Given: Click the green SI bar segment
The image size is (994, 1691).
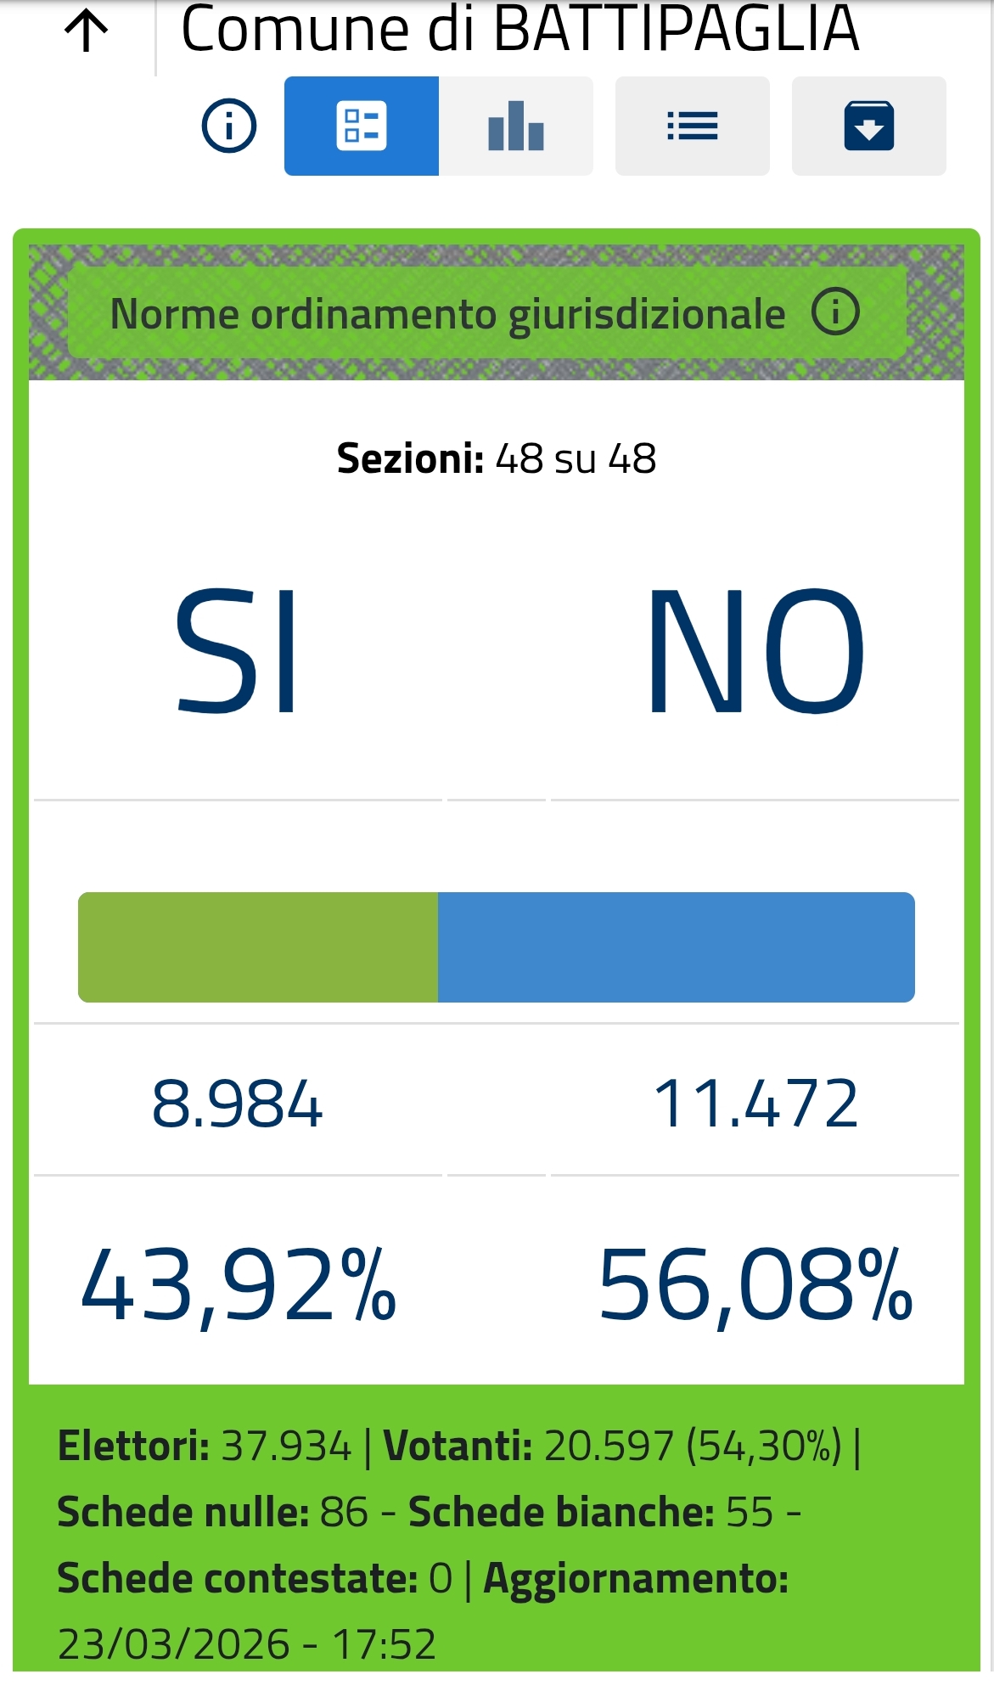Looking at the screenshot, I should (x=258, y=947).
